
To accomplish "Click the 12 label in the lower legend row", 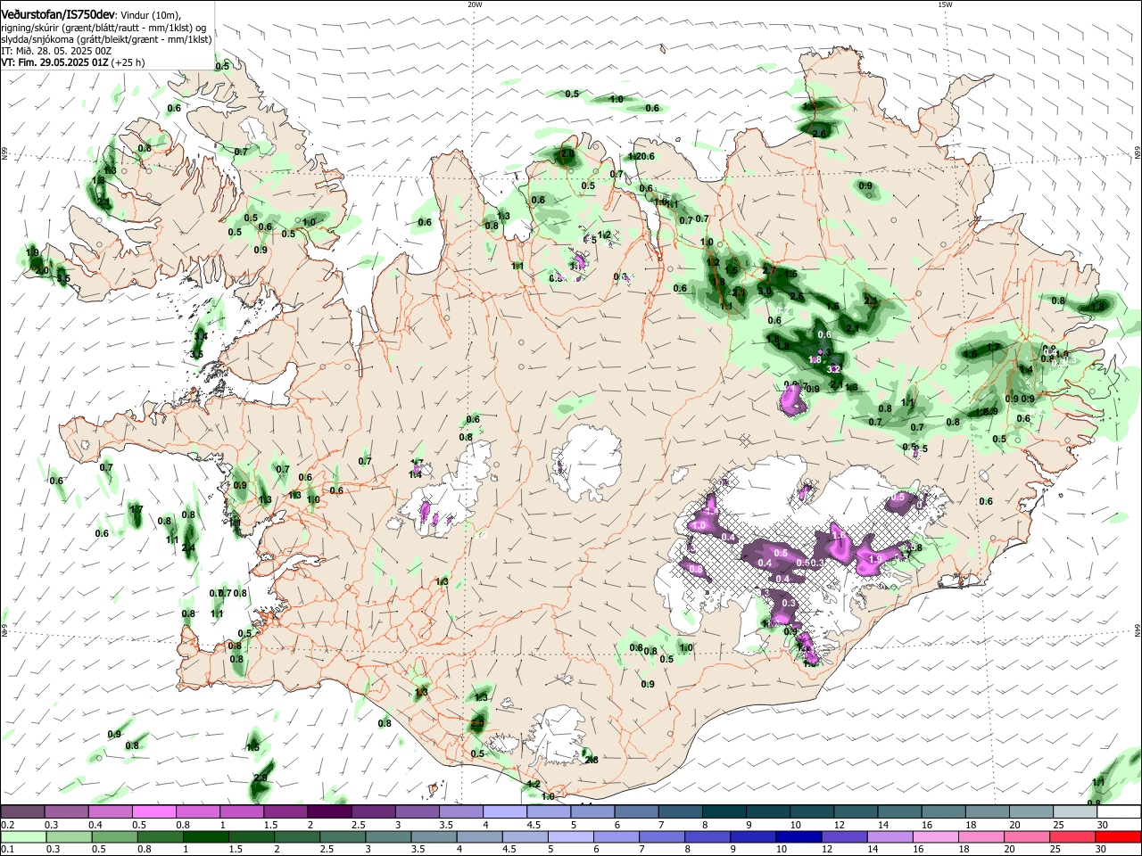I will [x=825, y=850].
